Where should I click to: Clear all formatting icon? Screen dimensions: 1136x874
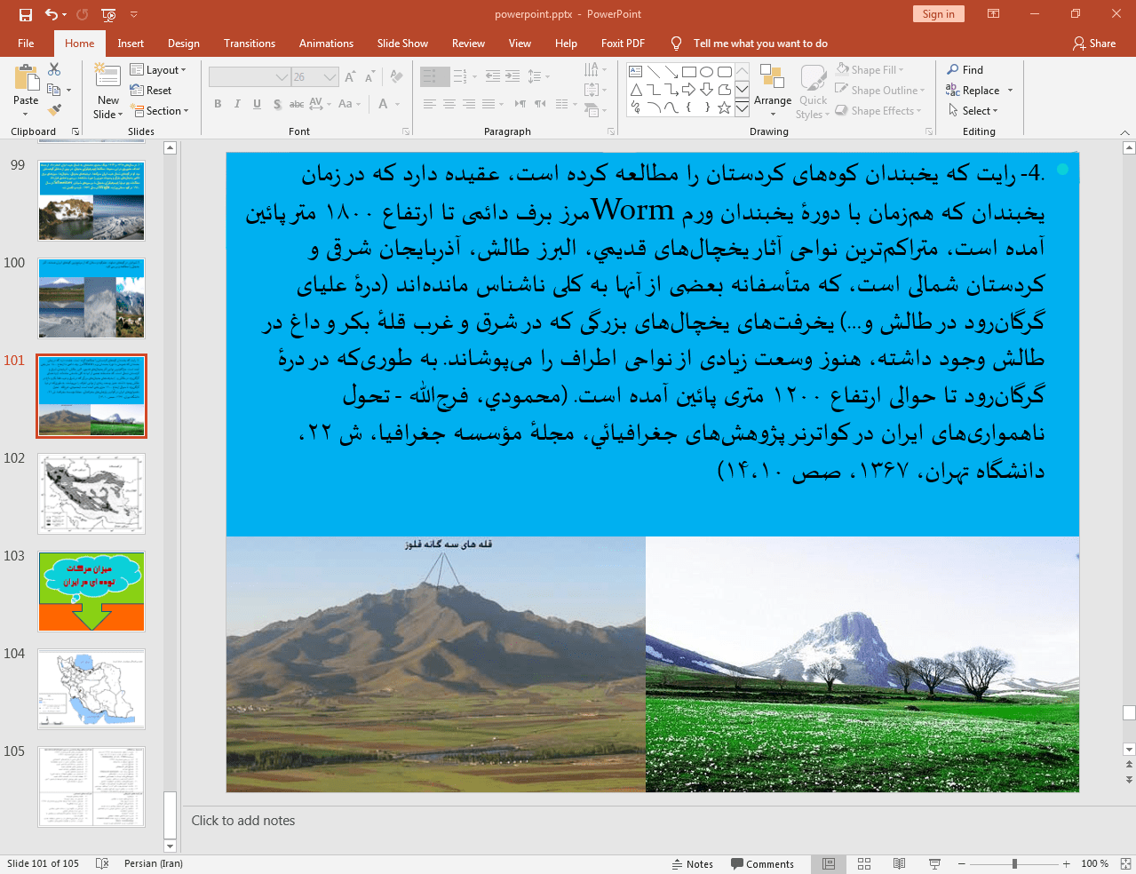point(396,77)
